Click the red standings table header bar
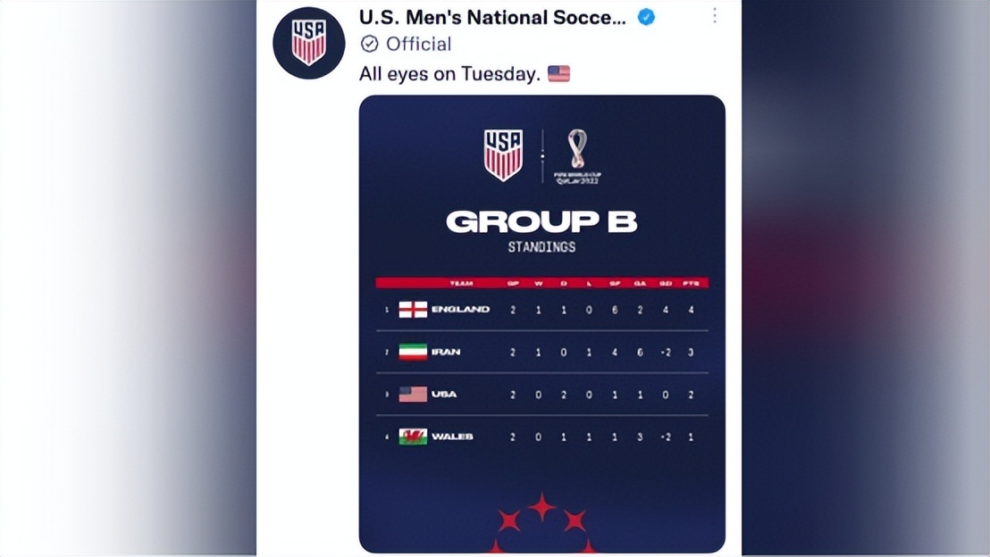This screenshot has height=557, width=990. [541, 283]
